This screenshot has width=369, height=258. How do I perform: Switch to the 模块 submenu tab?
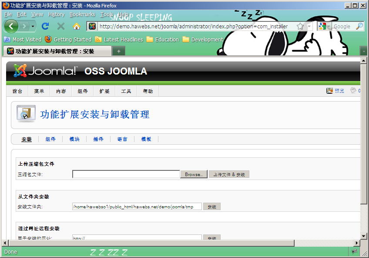(74, 139)
